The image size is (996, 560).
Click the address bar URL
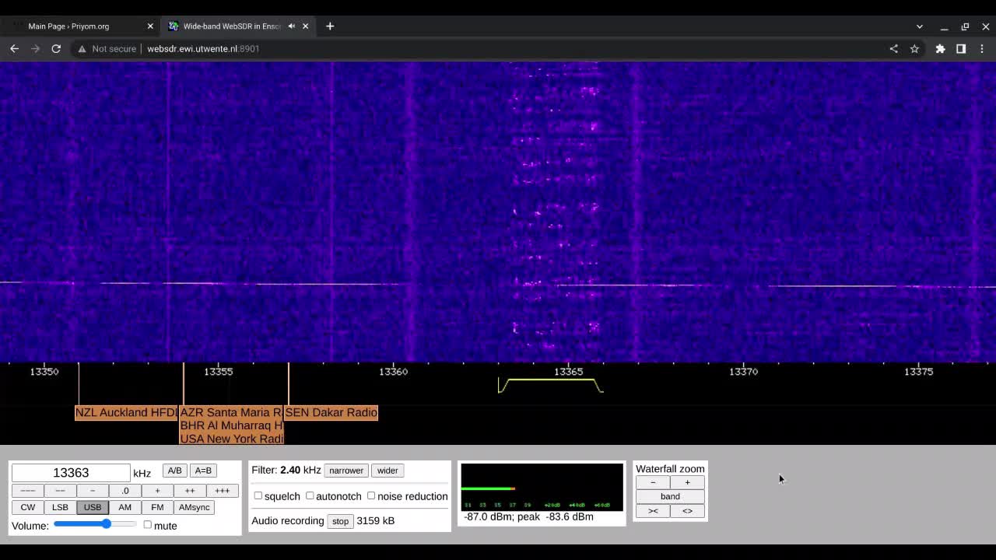click(203, 48)
